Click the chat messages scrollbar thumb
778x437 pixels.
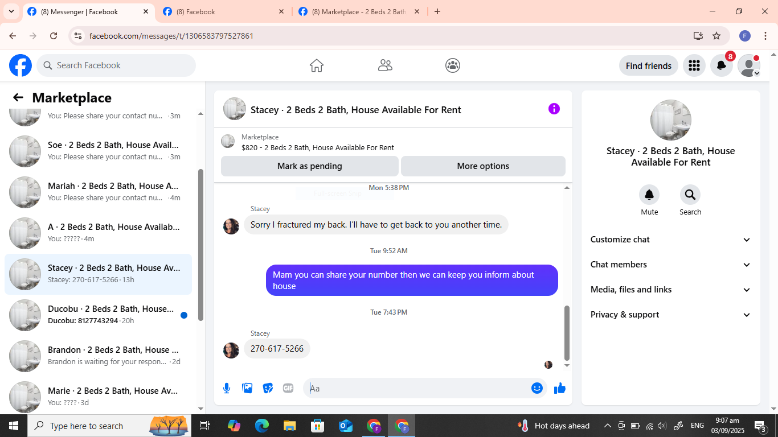click(567, 333)
